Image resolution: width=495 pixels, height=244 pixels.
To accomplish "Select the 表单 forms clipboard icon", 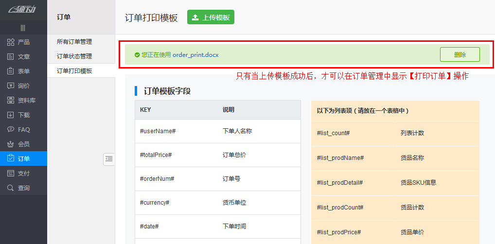I will [x=11, y=71].
